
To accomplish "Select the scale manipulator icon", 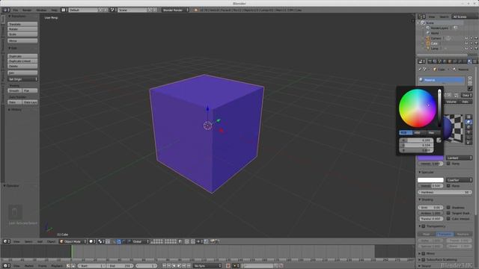I will coord(129,241).
